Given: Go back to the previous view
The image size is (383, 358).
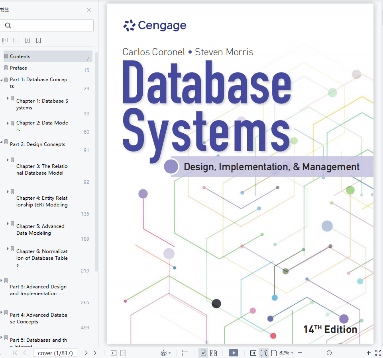Looking at the screenshot, I should coord(114,353).
